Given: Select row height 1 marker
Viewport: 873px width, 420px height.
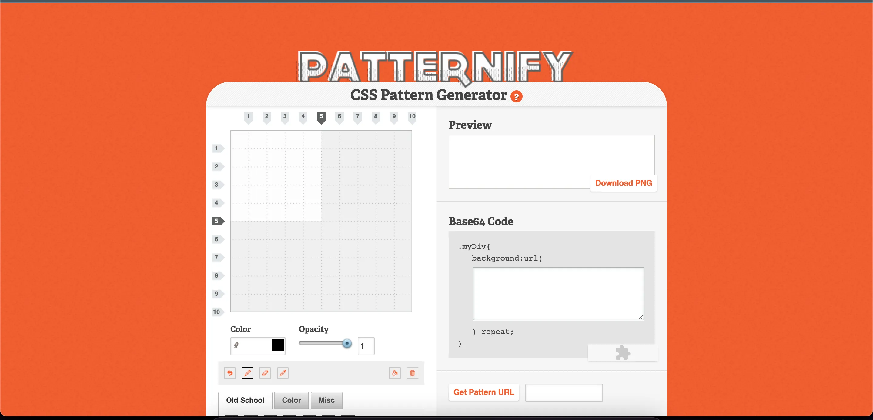Looking at the screenshot, I should tap(217, 148).
